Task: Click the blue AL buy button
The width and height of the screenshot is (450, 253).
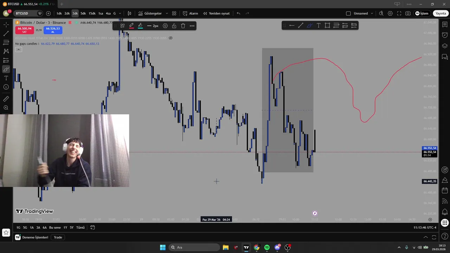Action: coord(53,30)
